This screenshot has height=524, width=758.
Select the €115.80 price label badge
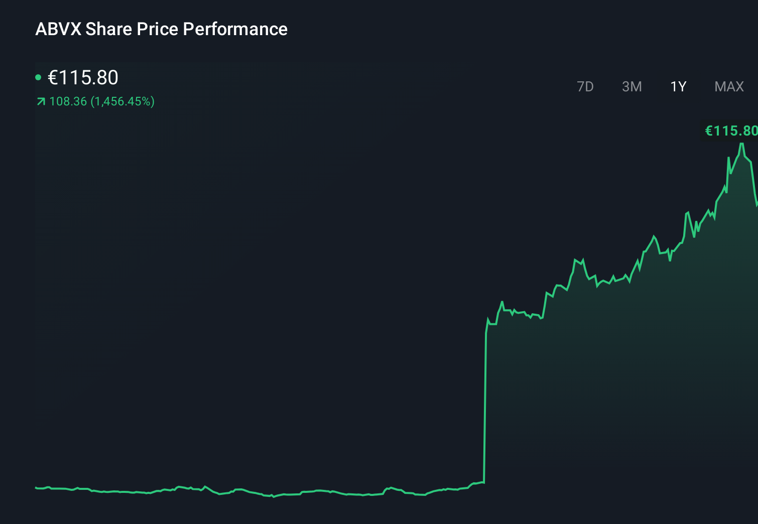pos(730,130)
